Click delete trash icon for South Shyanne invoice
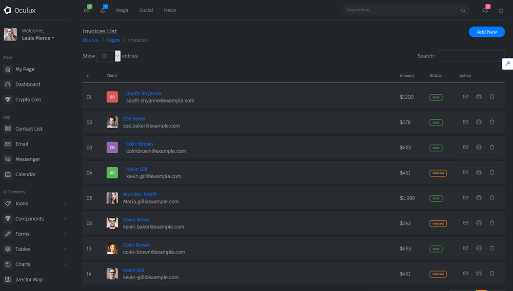 point(492,97)
